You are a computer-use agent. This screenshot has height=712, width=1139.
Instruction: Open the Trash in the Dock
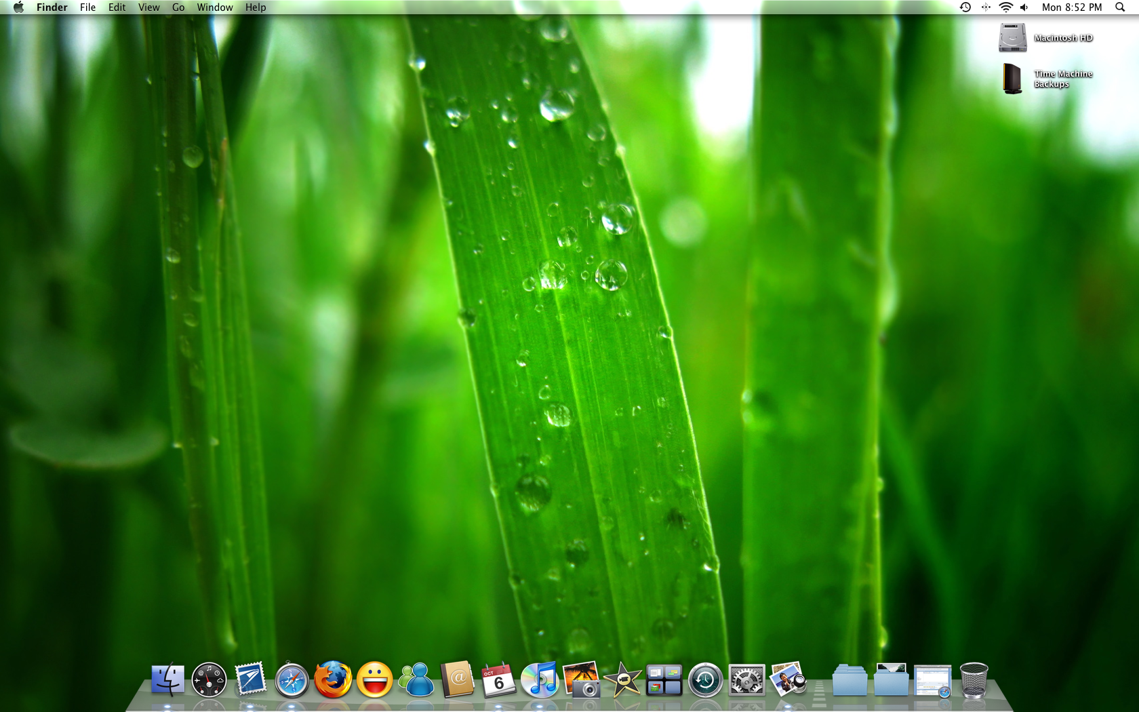(x=974, y=679)
